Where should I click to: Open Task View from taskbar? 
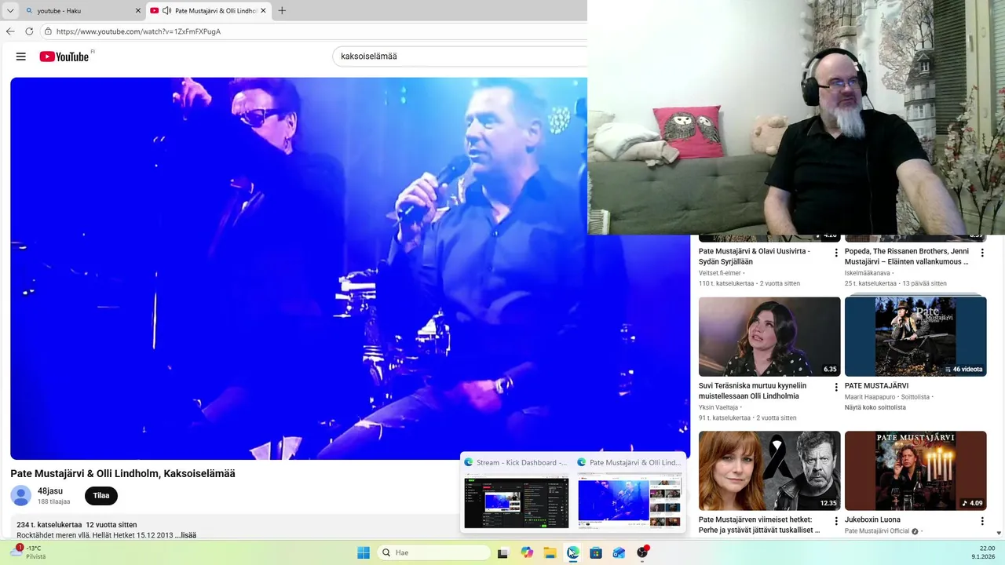(503, 552)
